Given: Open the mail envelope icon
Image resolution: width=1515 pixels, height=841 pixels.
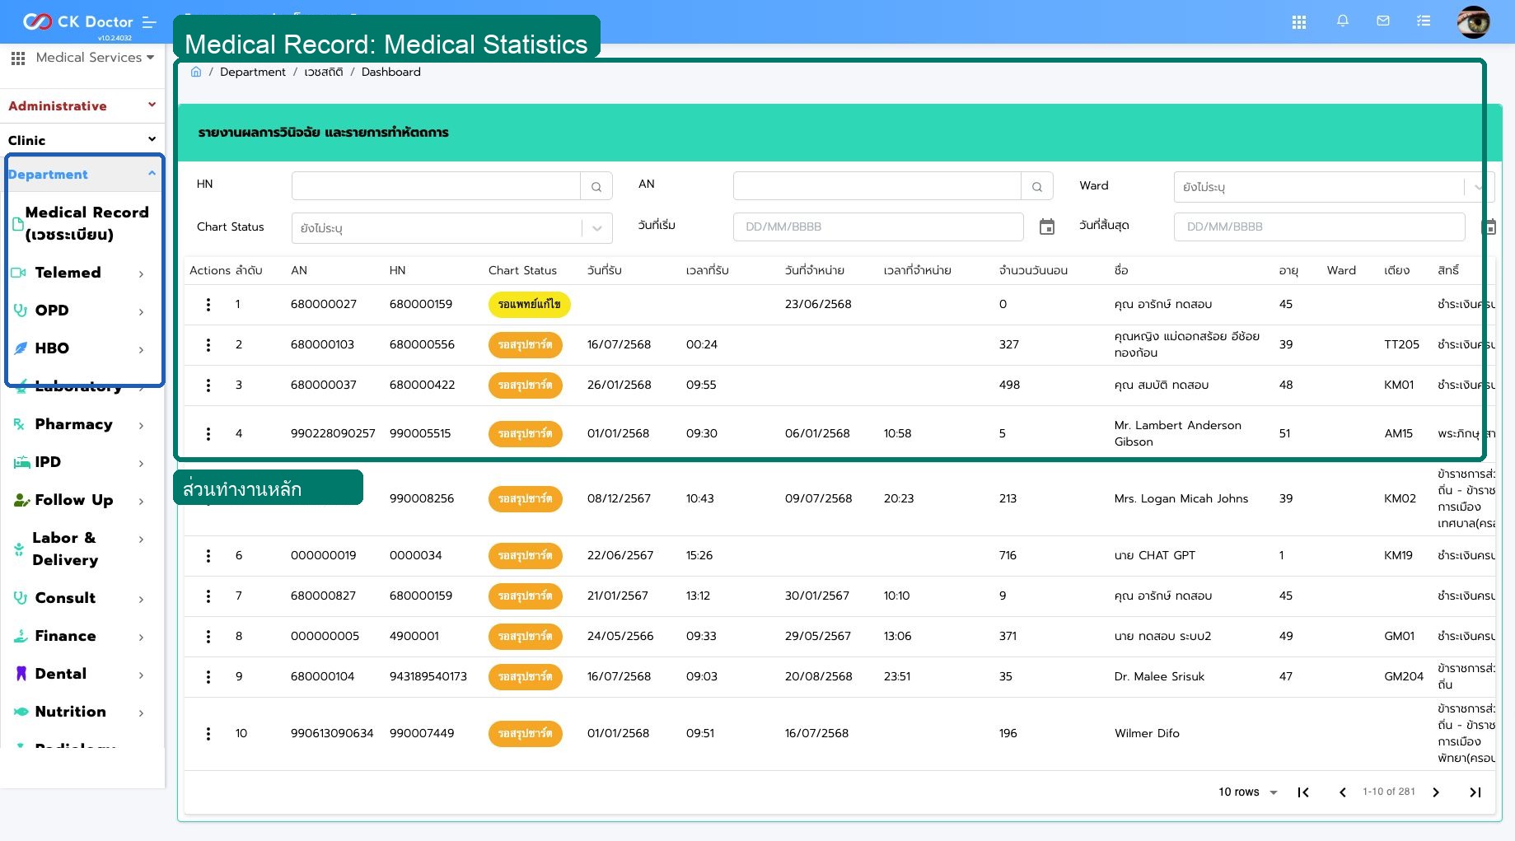Looking at the screenshot, I should tap(1383, 21).
